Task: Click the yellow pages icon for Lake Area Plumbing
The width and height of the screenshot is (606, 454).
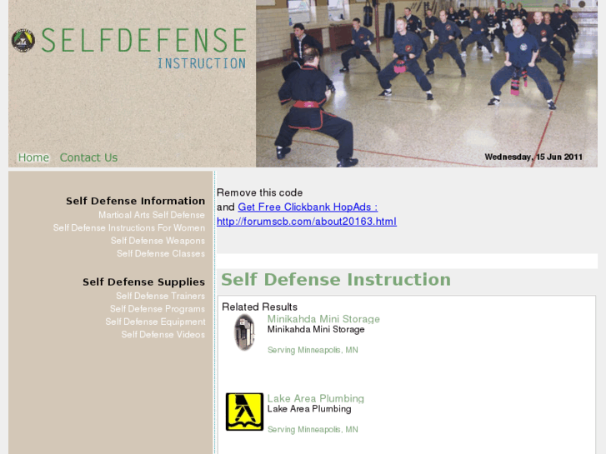Action: click(x=244, y=412)
